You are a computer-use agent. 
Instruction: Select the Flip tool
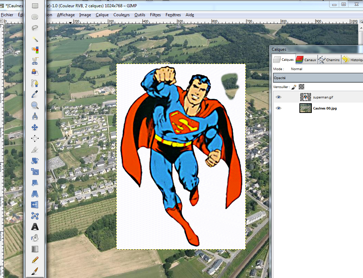pyautogui.click(x=35, y=205)
